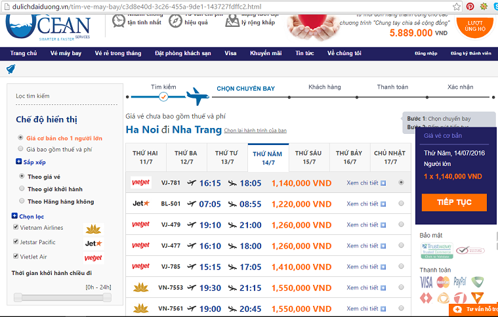The image size is (498, 317).
Task: Click the map location icon in the header banner
Action: pos(232,21)
